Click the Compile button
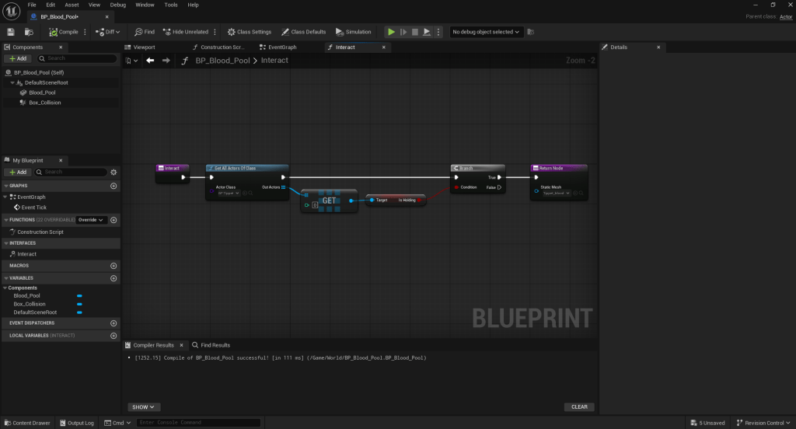The width and height of the screenshot is (796, 429). point(64,32)
